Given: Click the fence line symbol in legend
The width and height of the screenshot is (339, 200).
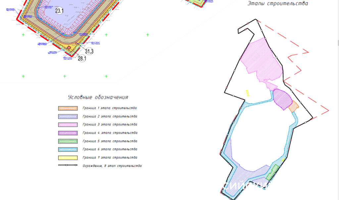Looking at the screenshot, I should coord(68,166).
